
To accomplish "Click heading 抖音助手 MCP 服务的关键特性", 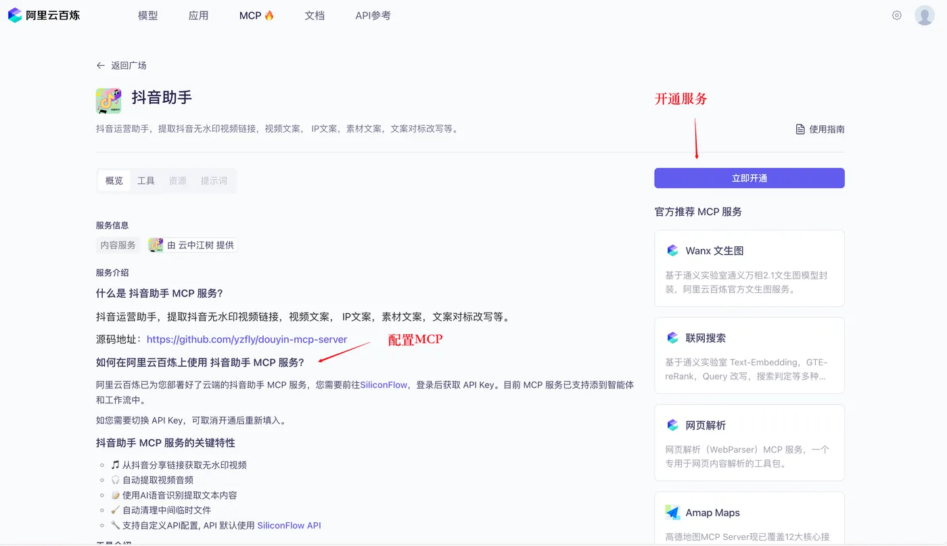I will coord(166,443).
